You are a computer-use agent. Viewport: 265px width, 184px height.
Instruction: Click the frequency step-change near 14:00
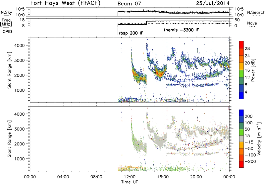click(x=146, y=23)
